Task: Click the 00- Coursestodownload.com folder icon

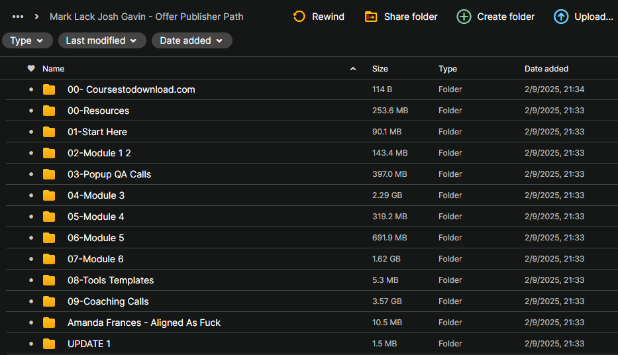Action: pyautogui.click(x=49, y=89)
